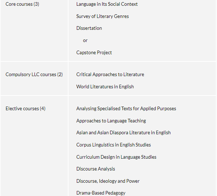
Task: Click the word "Literature" in Critical Approaches row
Action: coord(134,75)
